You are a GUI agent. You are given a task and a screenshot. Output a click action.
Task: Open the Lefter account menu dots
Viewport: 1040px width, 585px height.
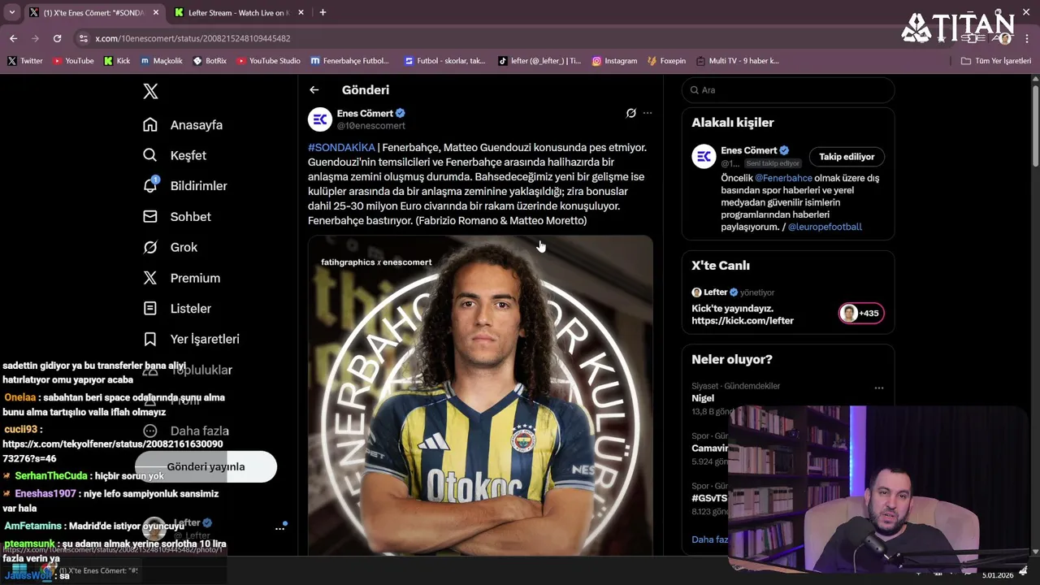279,528
